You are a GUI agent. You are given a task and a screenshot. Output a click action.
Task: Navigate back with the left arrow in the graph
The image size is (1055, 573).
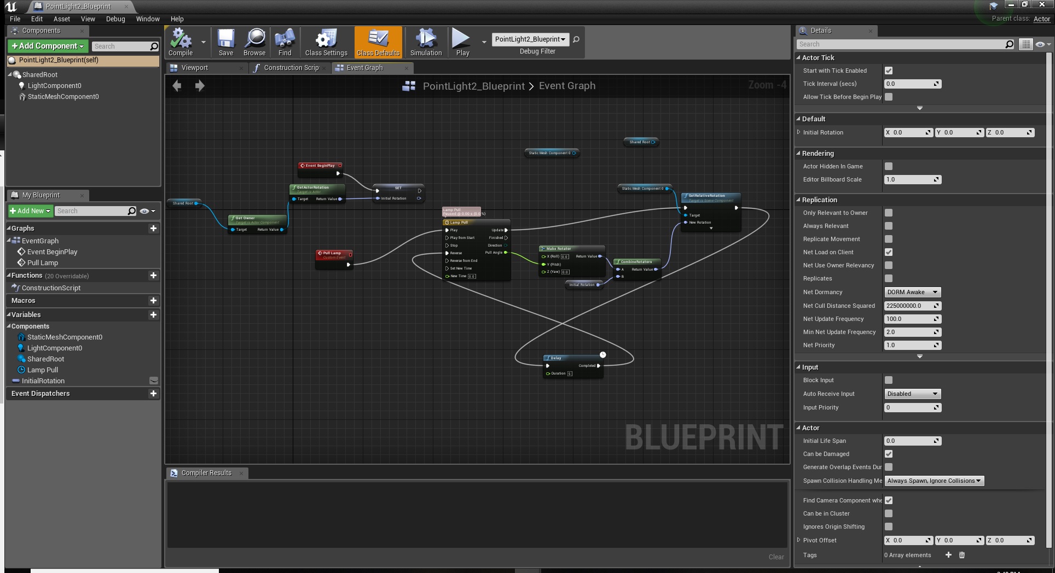[177, 86]
